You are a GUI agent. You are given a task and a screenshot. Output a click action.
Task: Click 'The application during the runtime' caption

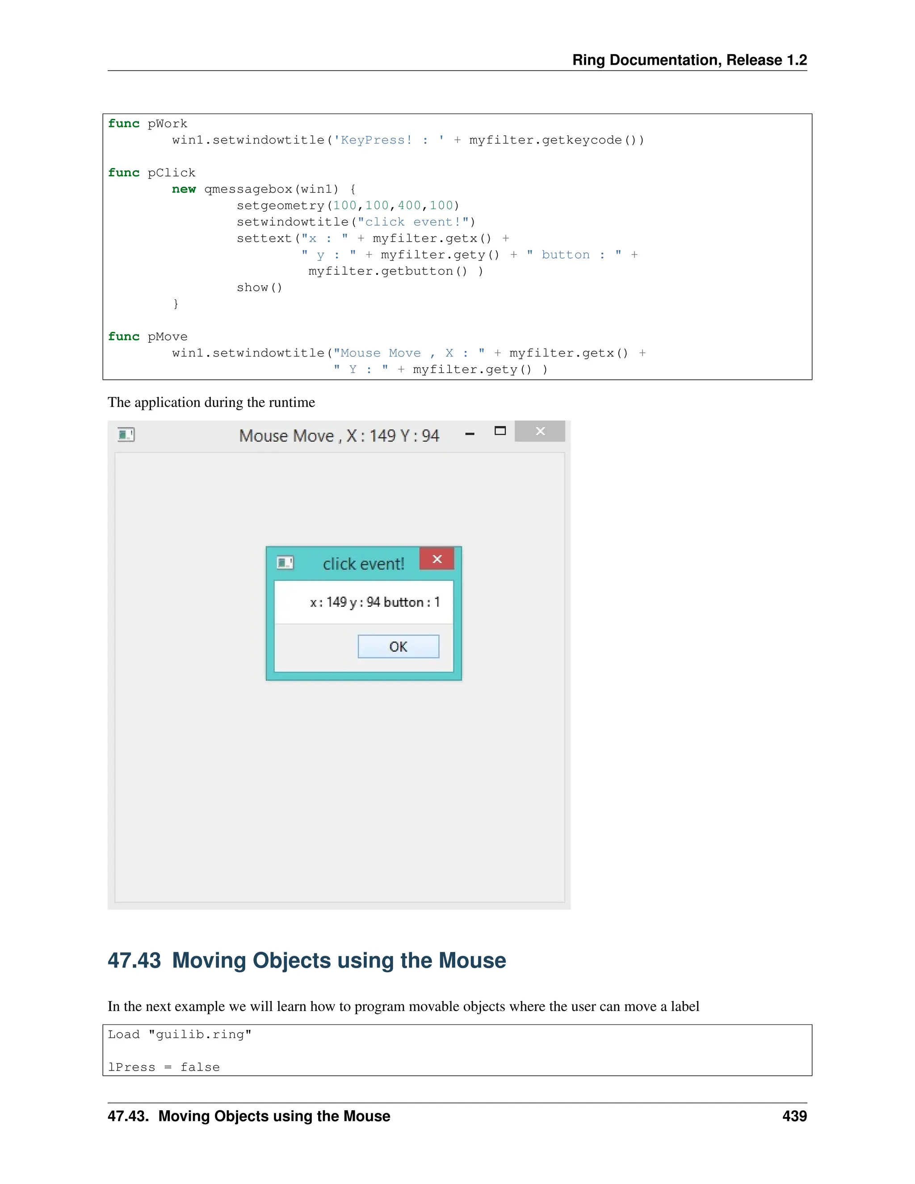[211, 402]
